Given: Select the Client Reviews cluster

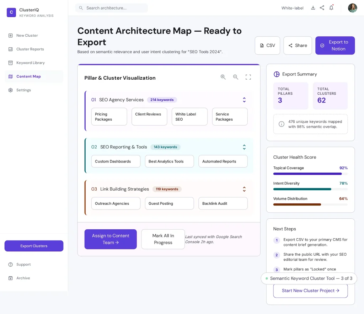Looking at the screenshot, I should (149, 117).
